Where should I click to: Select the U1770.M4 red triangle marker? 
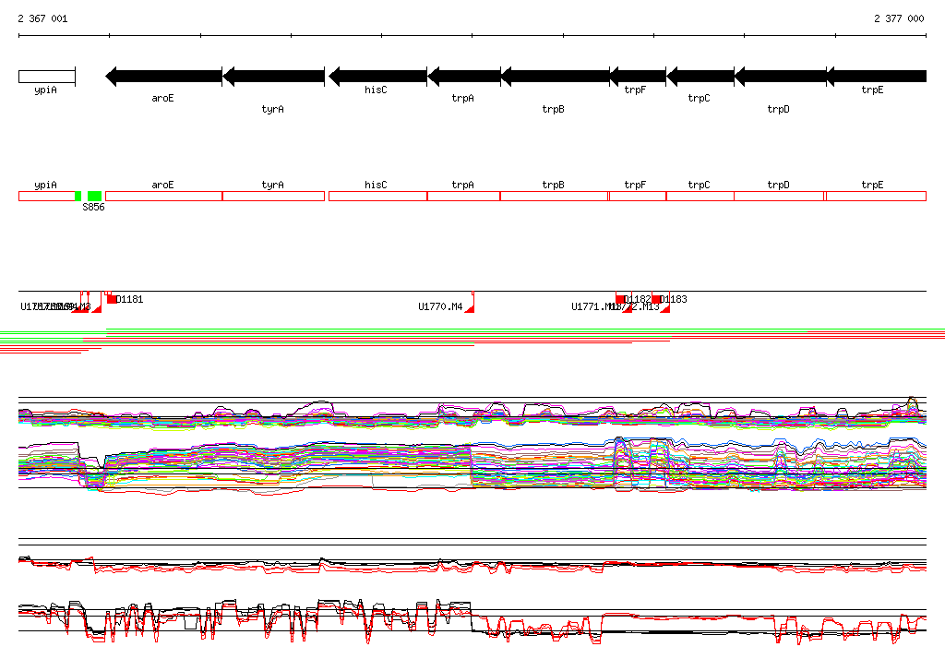point(469,308)
